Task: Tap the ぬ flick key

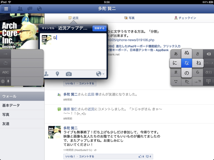Action: point(187,53)
